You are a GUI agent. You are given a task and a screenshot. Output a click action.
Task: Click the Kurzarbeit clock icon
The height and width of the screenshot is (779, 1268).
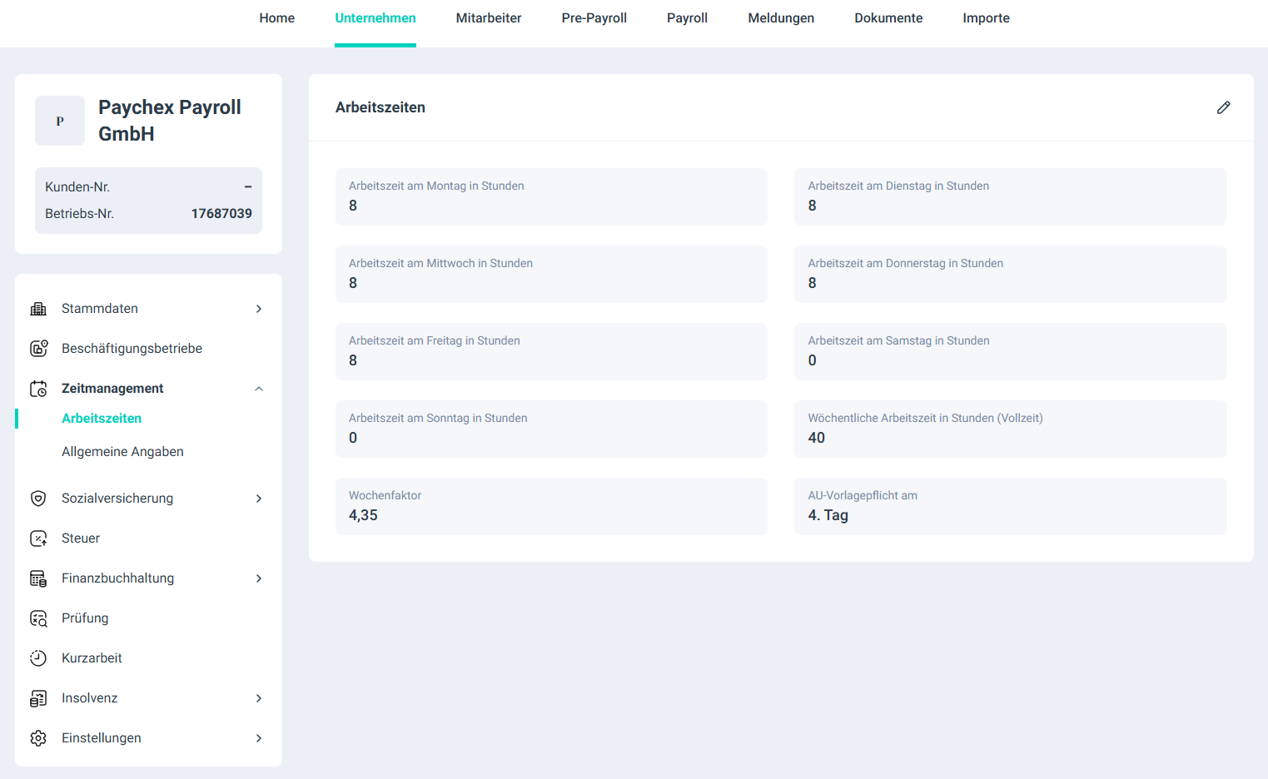(x=38, y=658)
